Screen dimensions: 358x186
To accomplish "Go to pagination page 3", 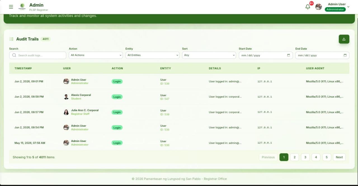I will pyautogui.click(x=305, y=157).
